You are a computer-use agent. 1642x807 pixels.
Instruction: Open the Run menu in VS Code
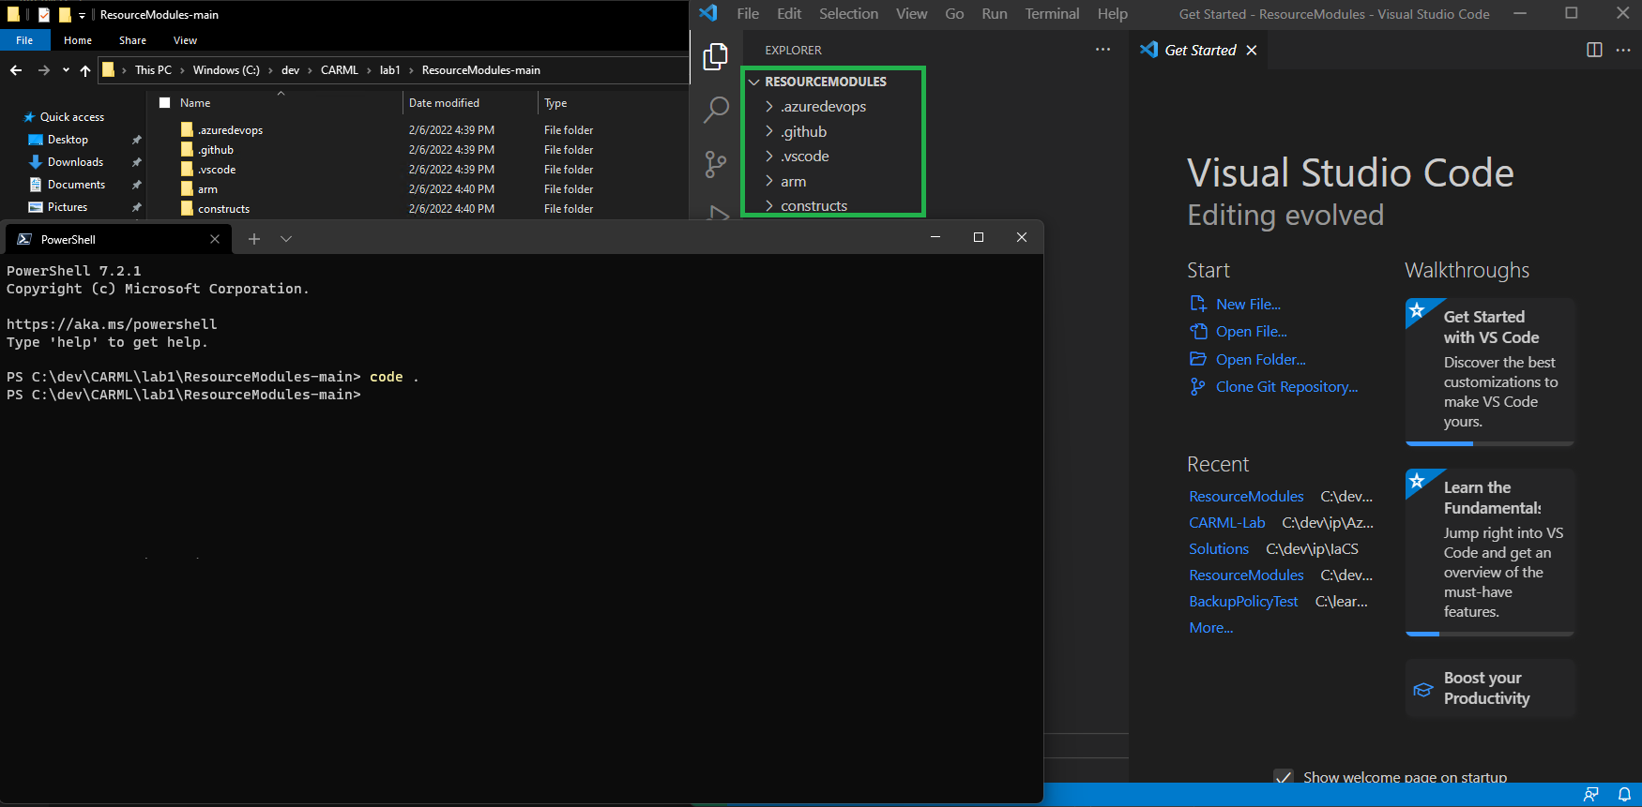point(995,13)
